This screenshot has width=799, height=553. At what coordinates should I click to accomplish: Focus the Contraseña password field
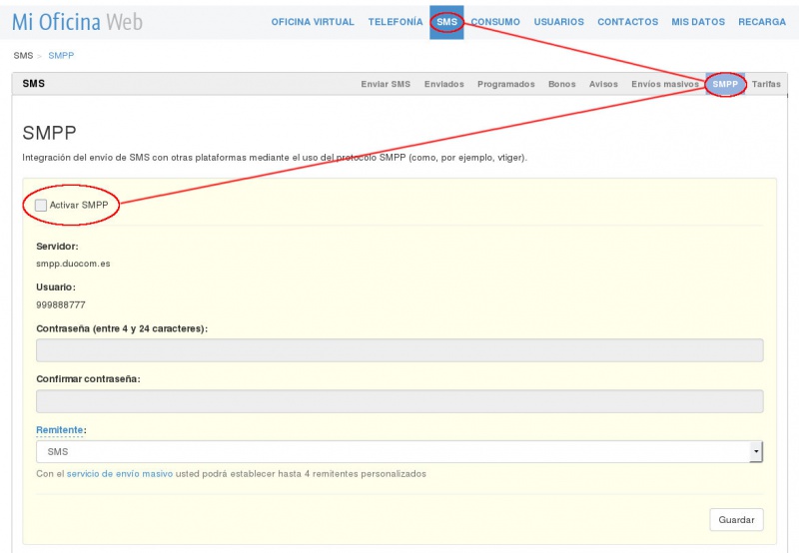click(399, 350)
